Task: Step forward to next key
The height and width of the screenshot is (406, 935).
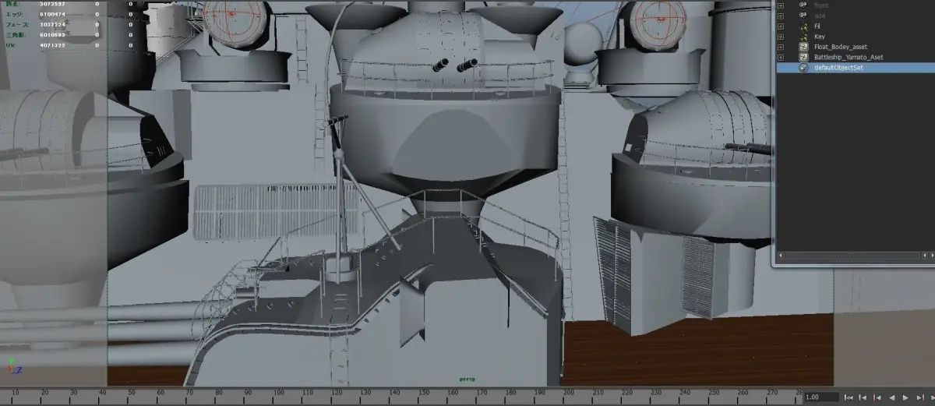Action: tap(919, 397)
